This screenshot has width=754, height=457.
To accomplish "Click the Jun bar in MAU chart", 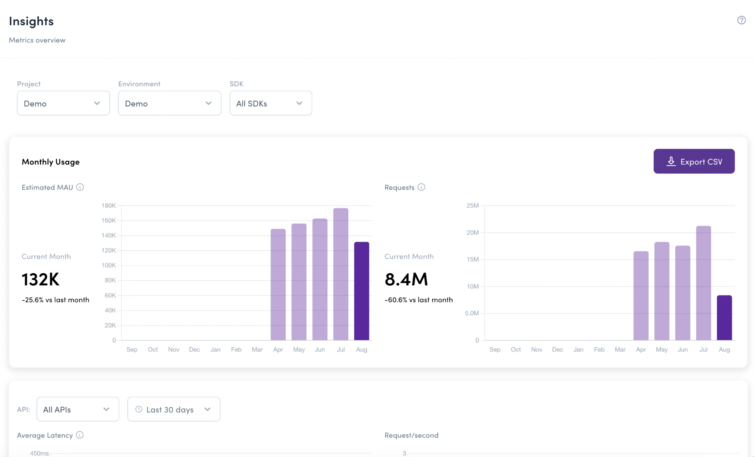I will 320,279.
